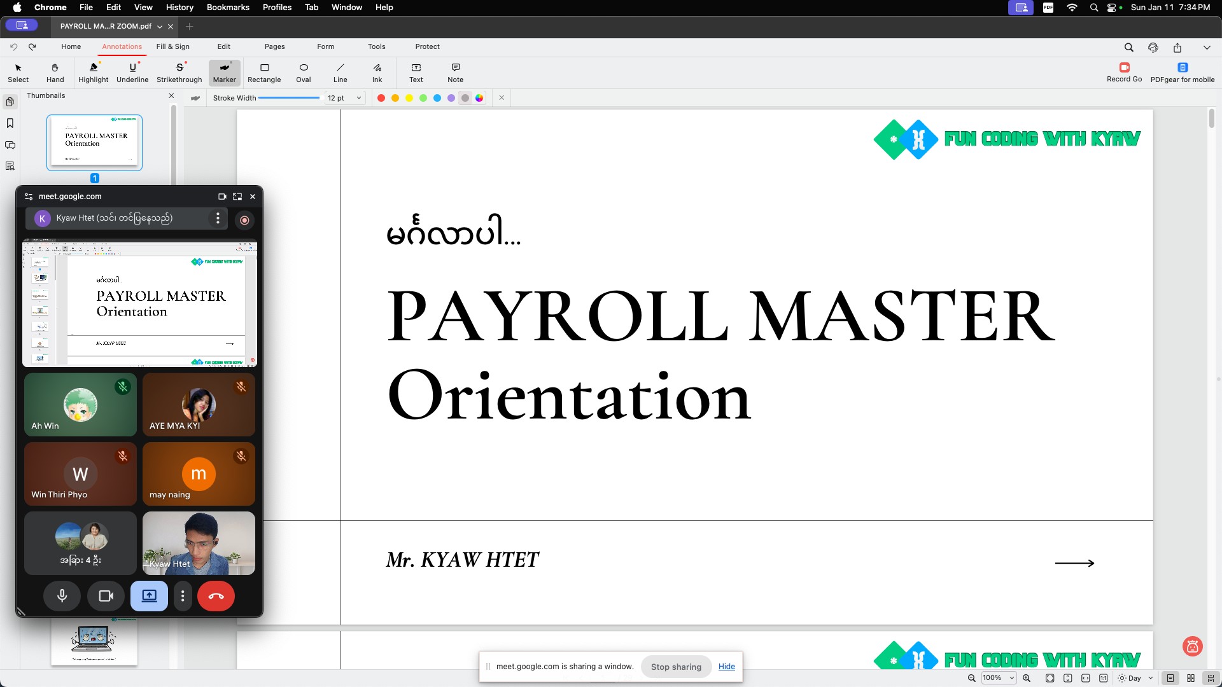This screenshot has height=687, width=1222.
Task: Toggle screen presenting button in Meet
Action: click(149, 596)
